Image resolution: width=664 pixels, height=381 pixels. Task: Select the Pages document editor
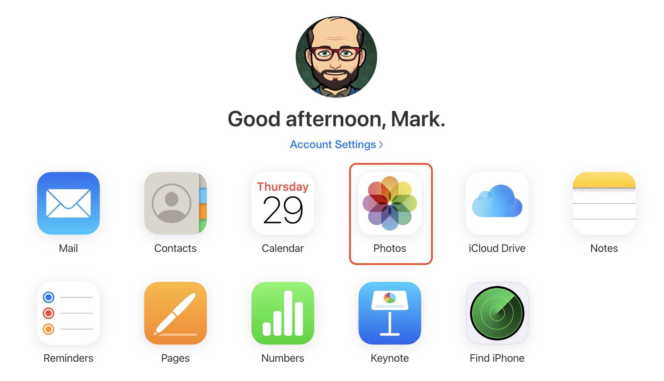[175, 319]
